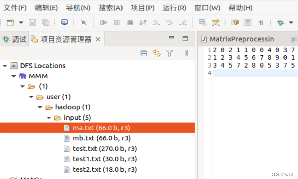Screen dimensions: 298x179
Task: Toggle Block Selection mode icon
Action: coord(248,23)
